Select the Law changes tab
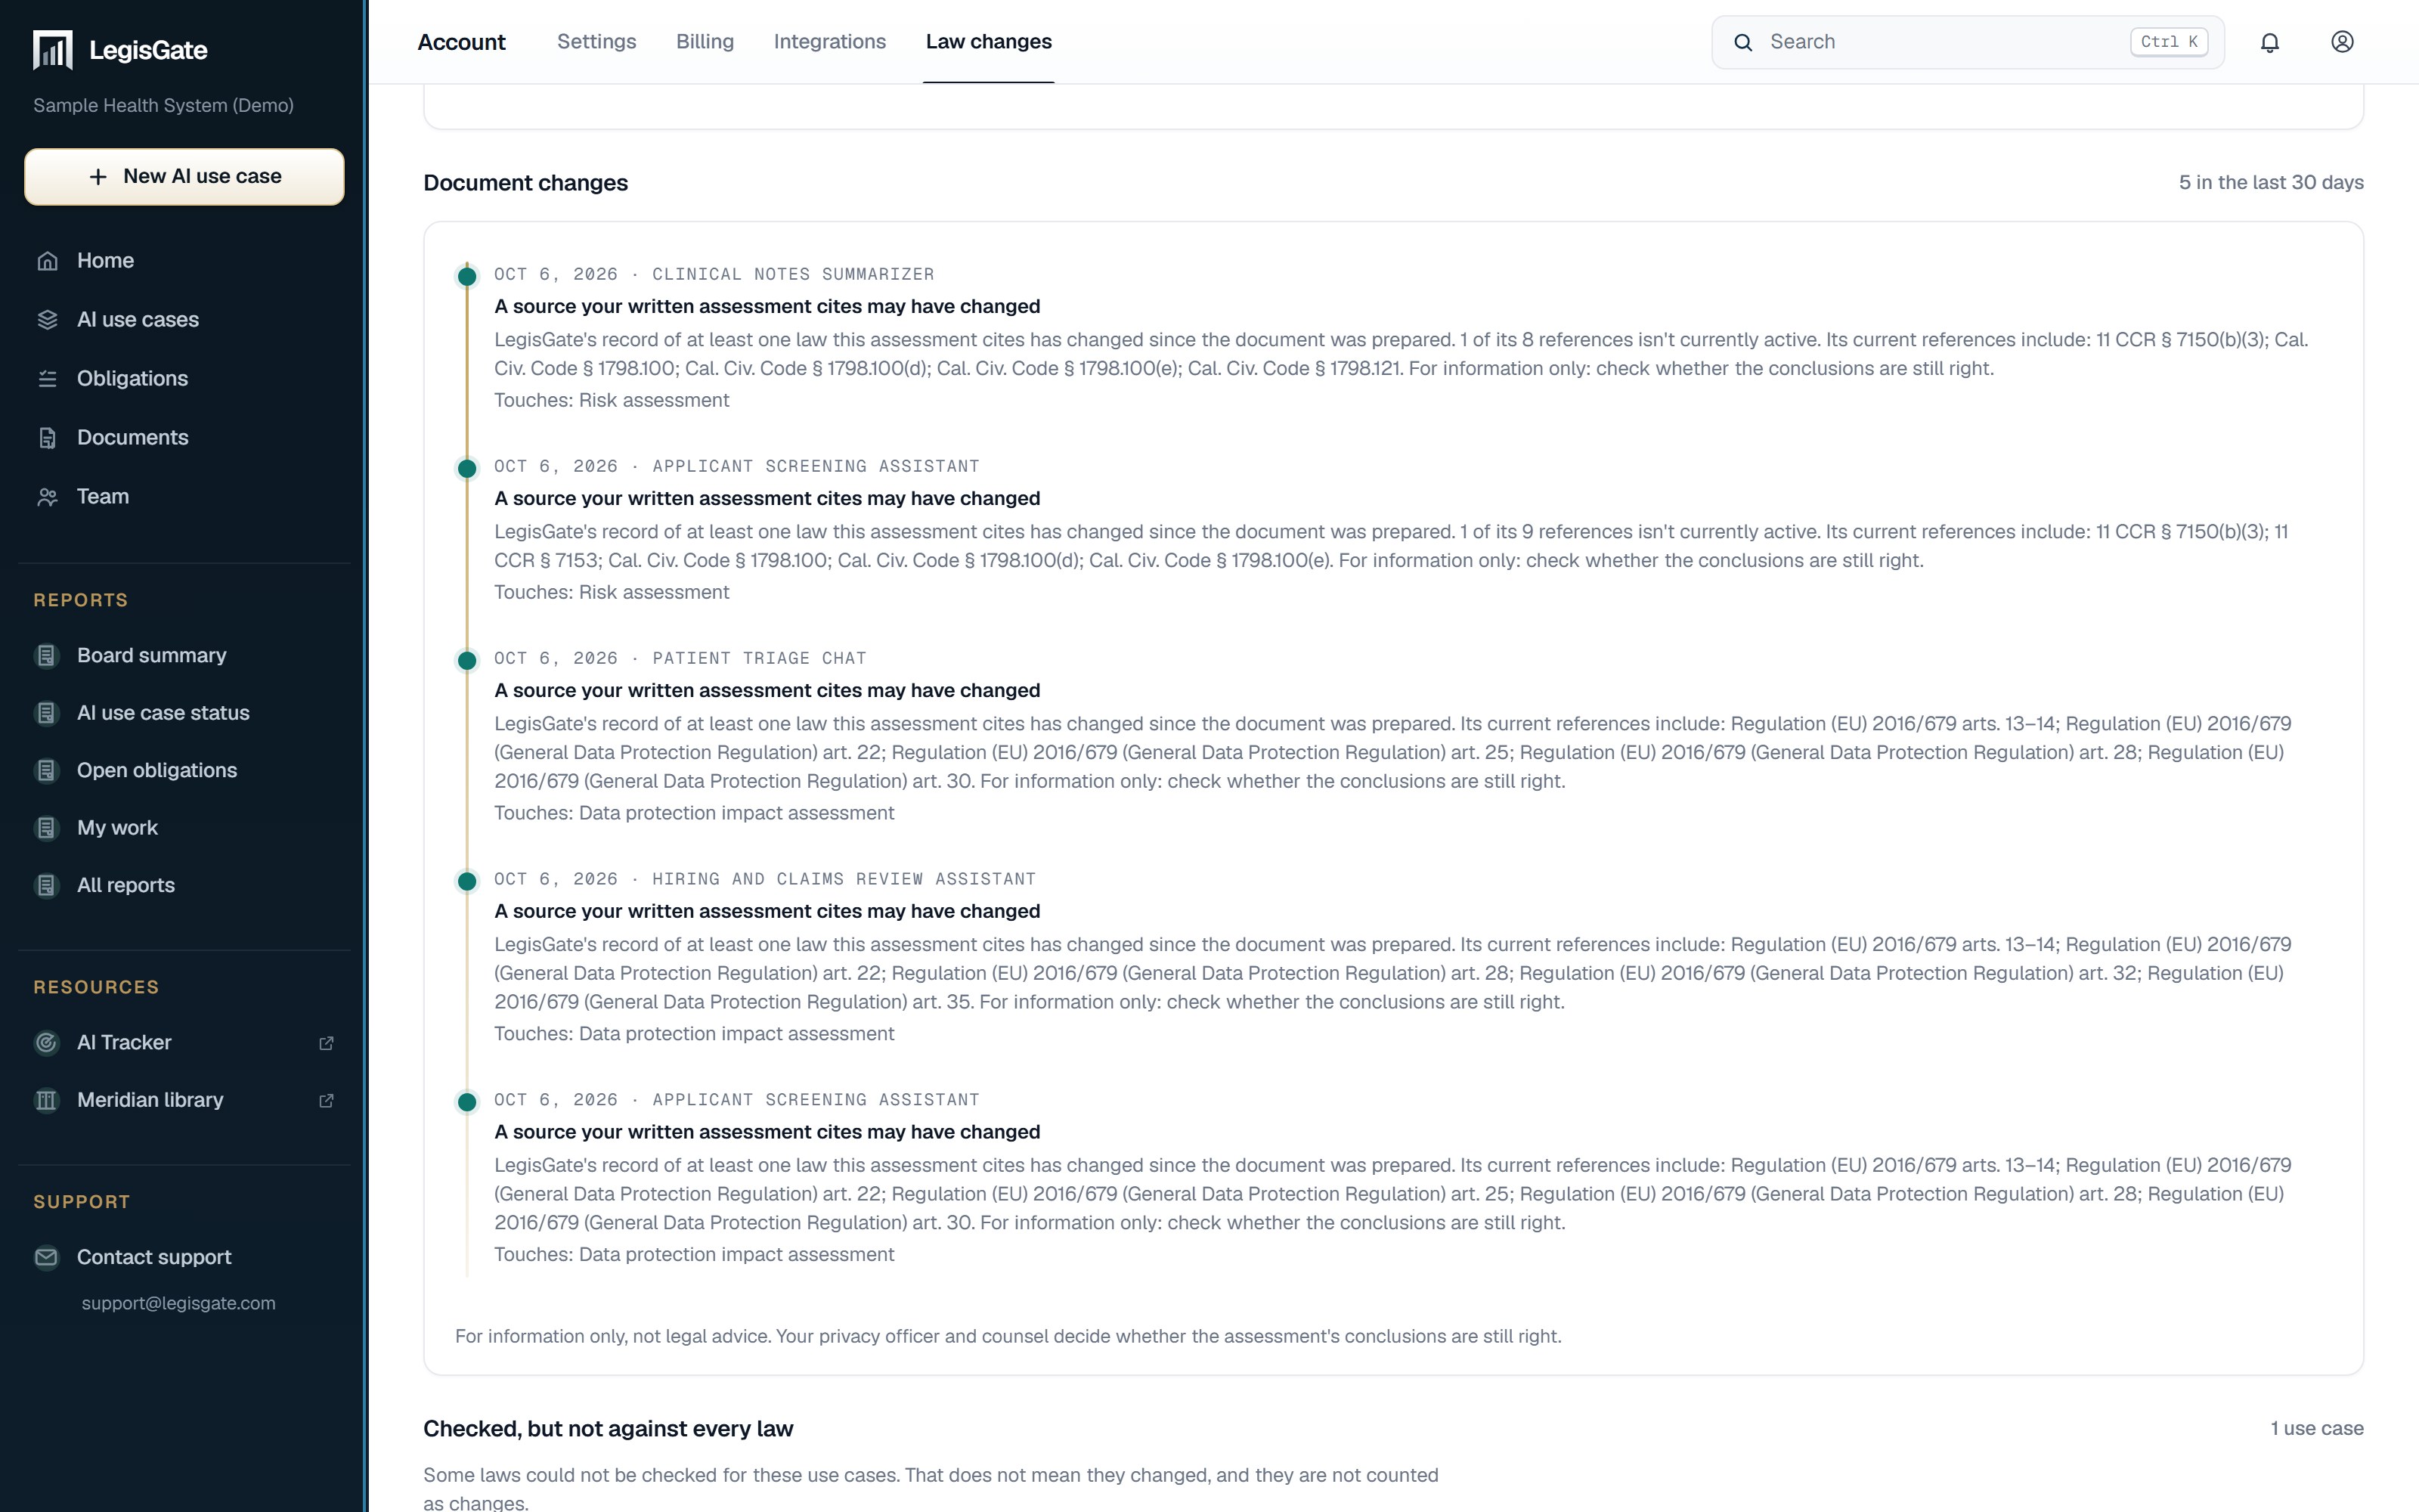 tap(989, 42)
